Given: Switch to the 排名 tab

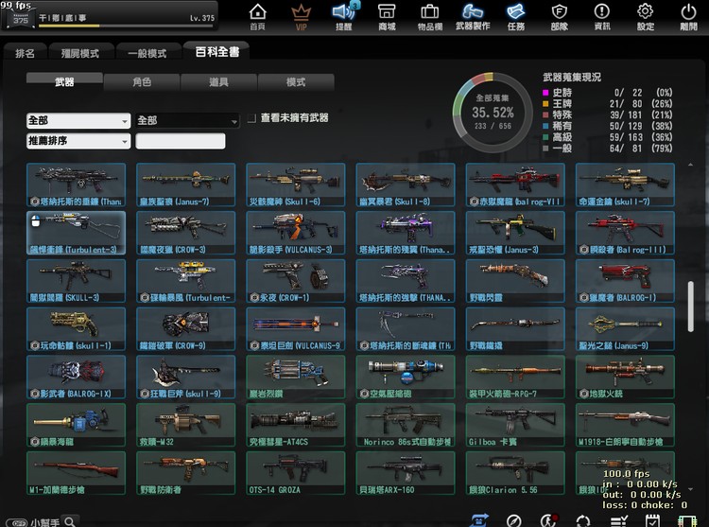Looking at the screenshot, I should coord(25,53).
